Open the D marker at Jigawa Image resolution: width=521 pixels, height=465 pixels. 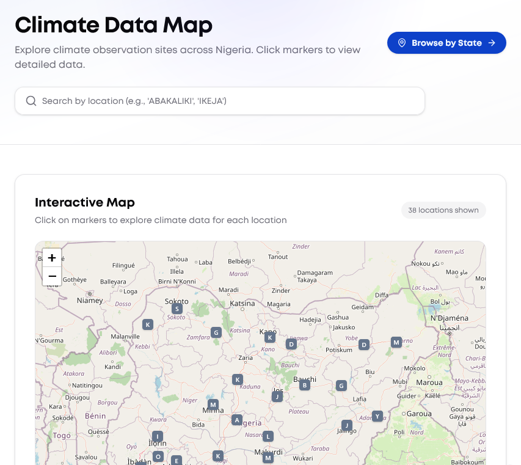[x=291, y=344]
